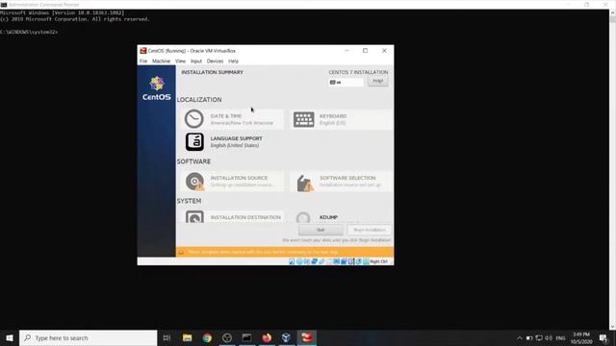616x346 pixels.
Task: Click the 'us' keyboard layout indicator
Action: click(x=346, y=83)
